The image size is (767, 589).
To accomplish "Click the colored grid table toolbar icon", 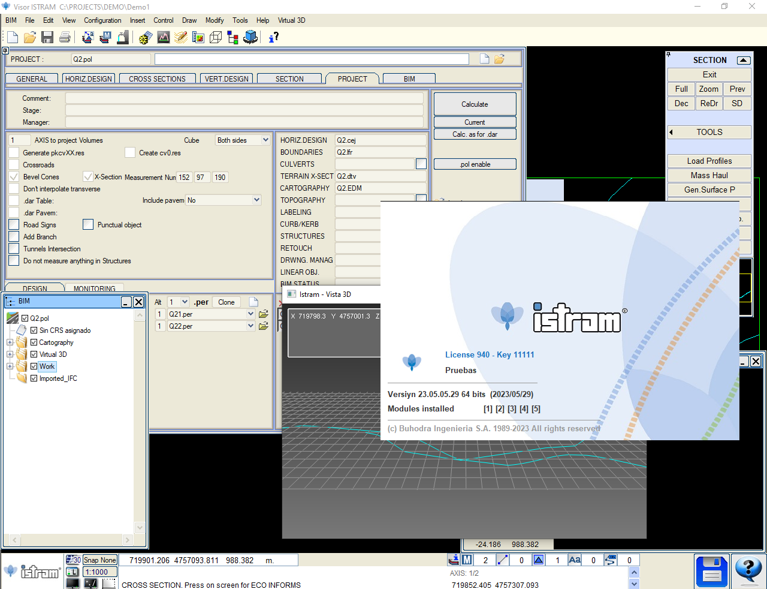I will [x=198, y=37].
